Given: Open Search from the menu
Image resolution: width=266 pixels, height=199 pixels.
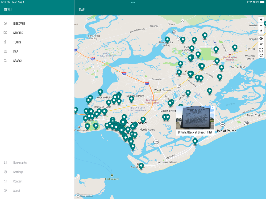Looking at the screenshot, I should (37, 61).
